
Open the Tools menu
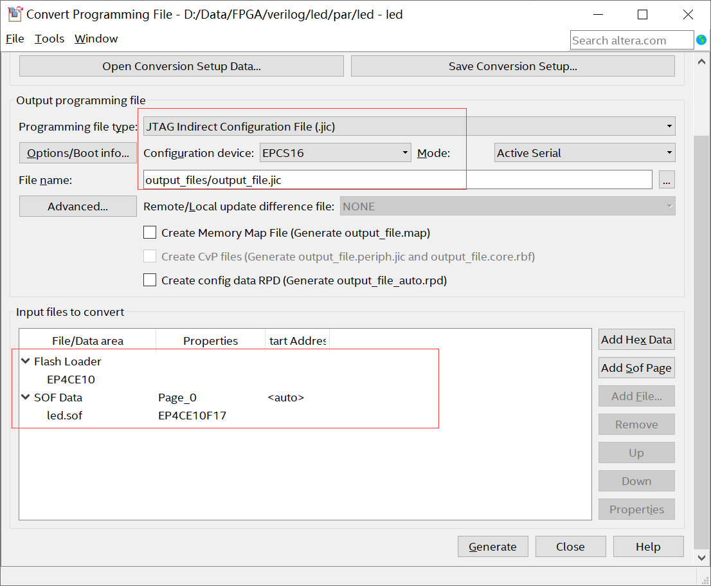tap(50, 39)
